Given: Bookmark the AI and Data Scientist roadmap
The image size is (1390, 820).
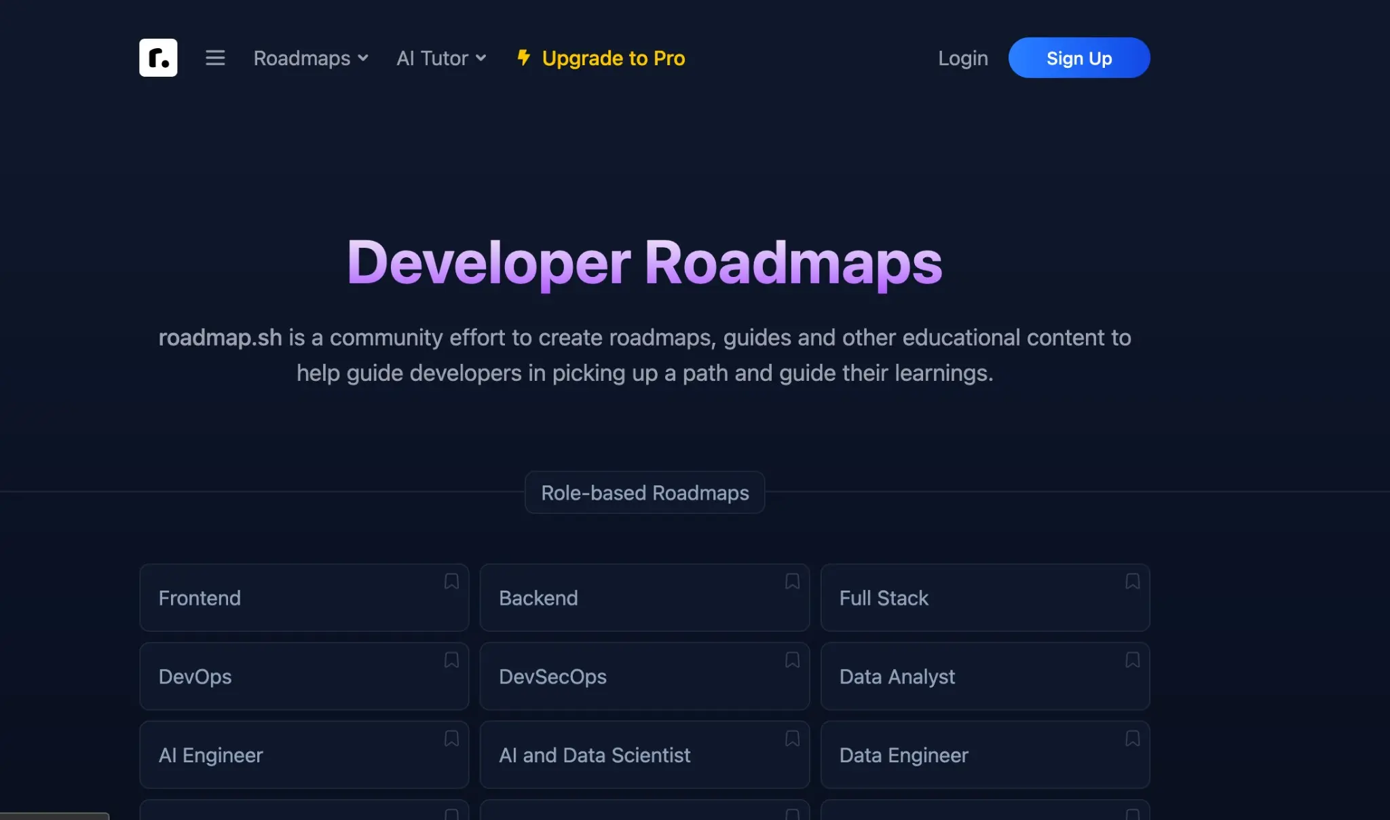Looking at the screenshot, I should (x=792, y=739).
